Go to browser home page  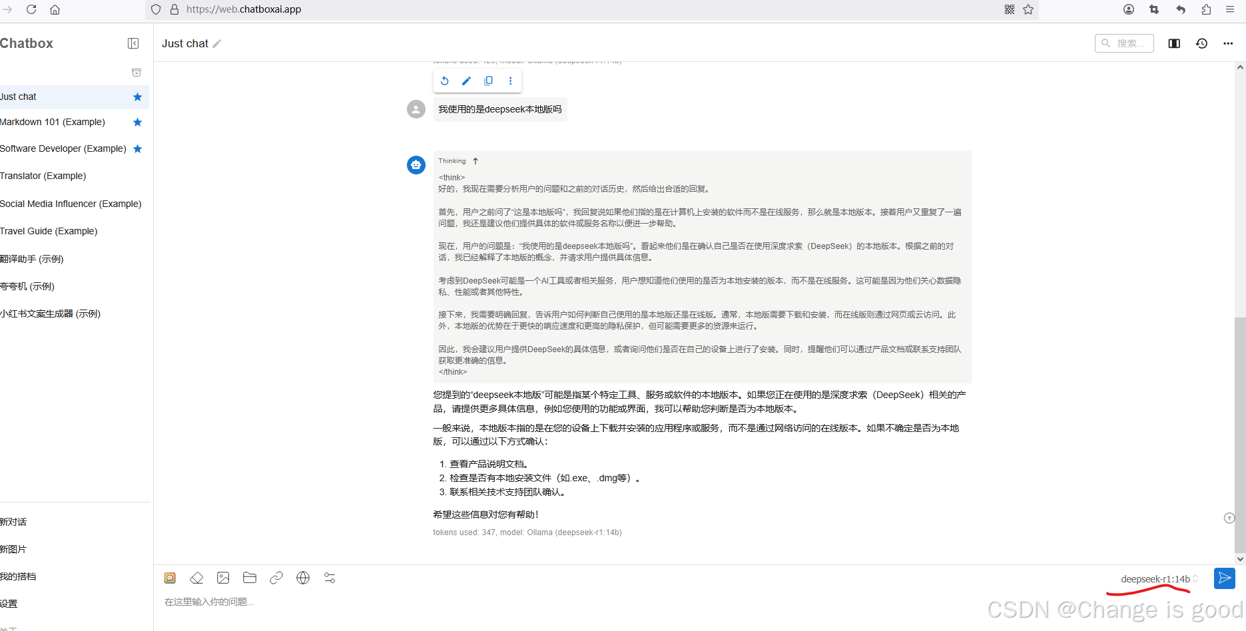pos(55,9)
